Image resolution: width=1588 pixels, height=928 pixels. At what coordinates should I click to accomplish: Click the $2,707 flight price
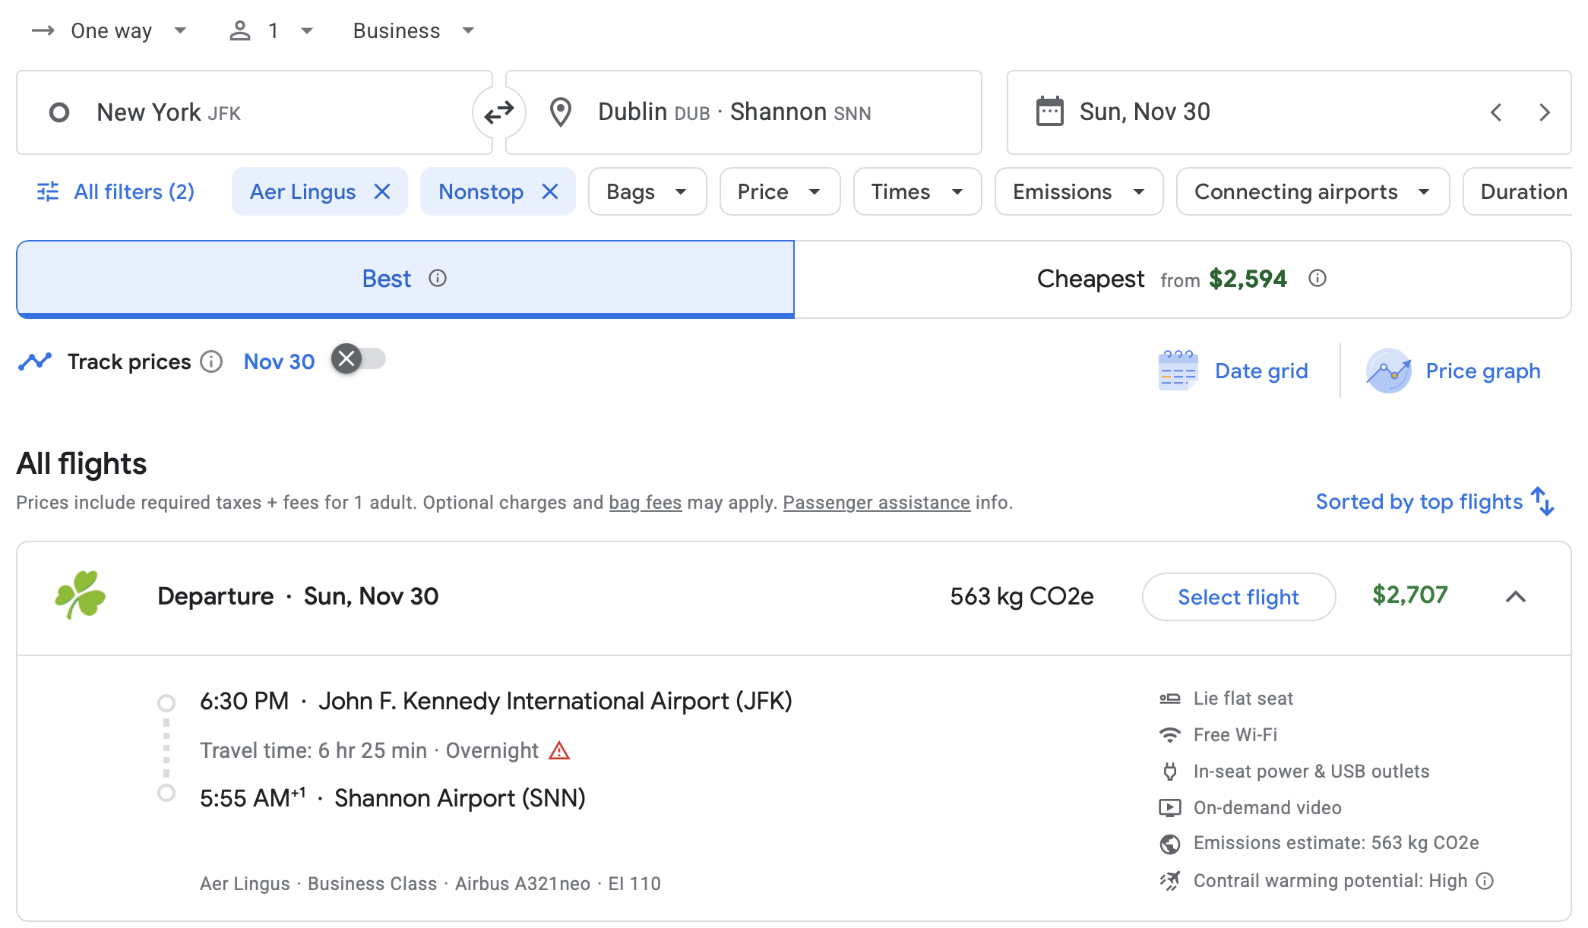point(1410,595)
